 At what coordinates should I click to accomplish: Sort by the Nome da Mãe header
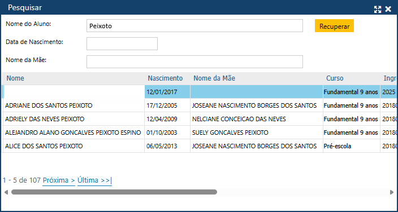(x=214, y=78)
